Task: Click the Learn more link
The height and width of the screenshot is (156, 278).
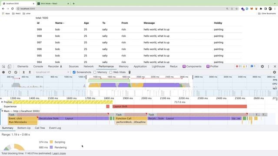Action: pyautogui.click(x=59, y=153)
